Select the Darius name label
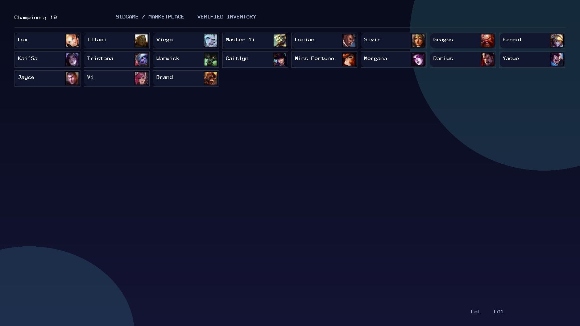The height and width of the screenshot is (326, 580). point(443,58)
